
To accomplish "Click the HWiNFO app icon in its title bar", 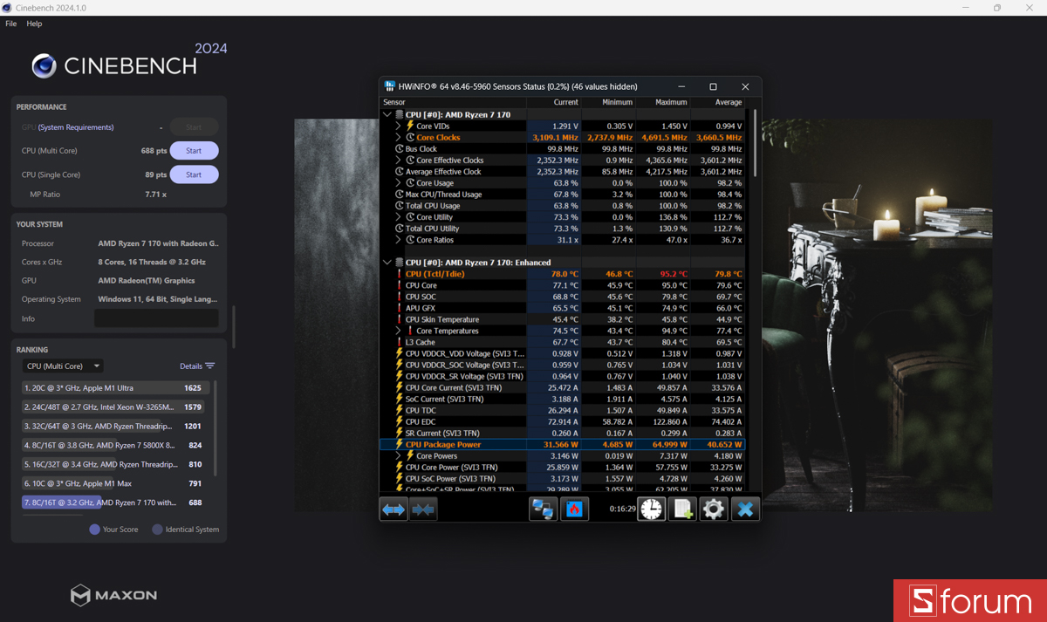I will [389, 86].
